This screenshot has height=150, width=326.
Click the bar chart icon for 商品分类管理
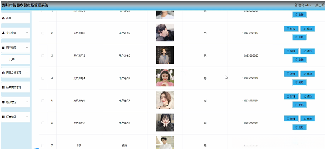[x=3, y=72]
